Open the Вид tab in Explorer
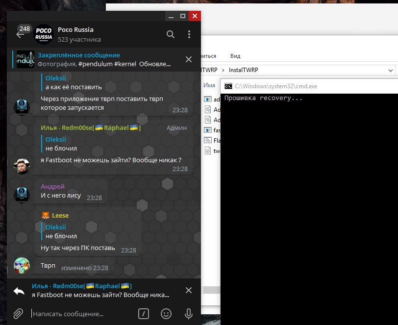The height and width of the screenshot is (325, 398). pyautogui.click(x=235, y=56)
